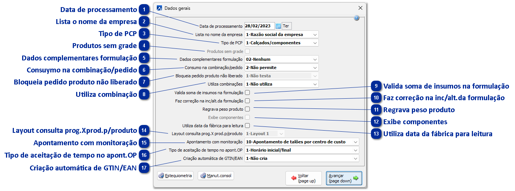This screenshot has height=191, width=515.
Task: Toggle the Exibe componentes checkbox
Action: pyautogui.click(x=247, y=117)
